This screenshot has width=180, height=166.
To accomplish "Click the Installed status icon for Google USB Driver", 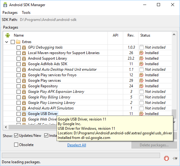I will pyautogui.click(x=141, y=114).
